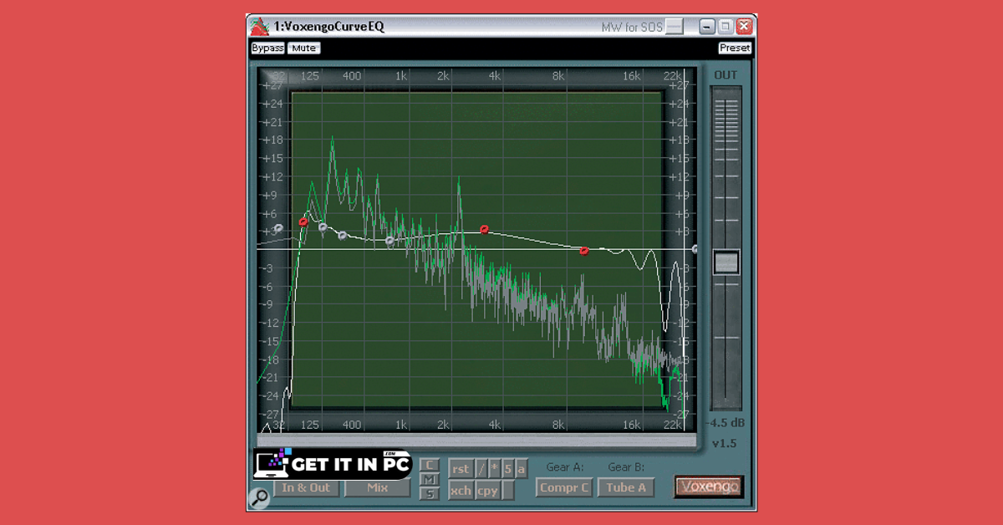Image resolution: width=1003 pixels, height=525 pixels.
Task: Click the OUT gain slider handle
Action: point(726,262)
